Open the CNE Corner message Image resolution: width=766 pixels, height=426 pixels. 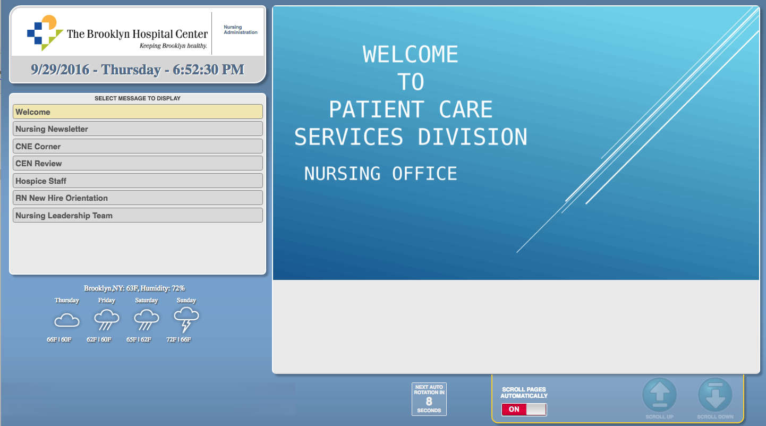[138, 146]
